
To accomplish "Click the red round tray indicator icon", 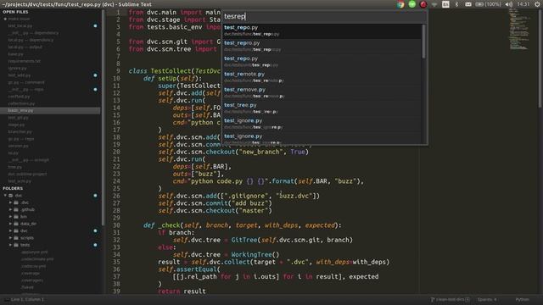I will (x=423, y=4).
